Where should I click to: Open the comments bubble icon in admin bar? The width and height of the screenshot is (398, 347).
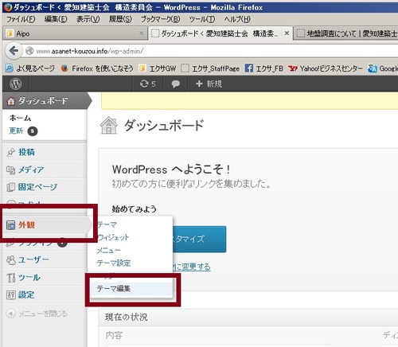click(175, 84)
